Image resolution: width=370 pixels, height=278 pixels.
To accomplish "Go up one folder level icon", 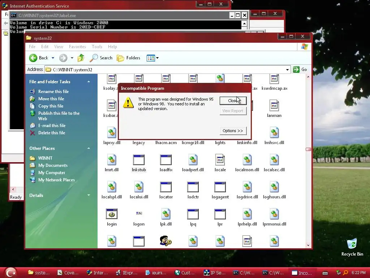I will coord(81,58).
